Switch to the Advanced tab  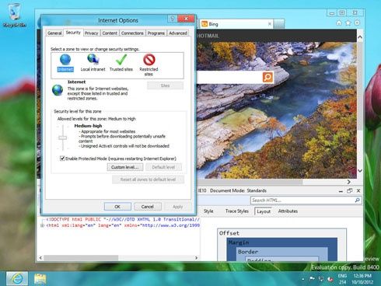pos(178,33)
